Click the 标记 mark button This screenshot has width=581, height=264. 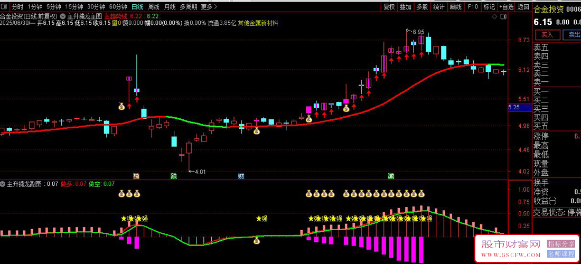pyautogui.click(x=489, y=7)
